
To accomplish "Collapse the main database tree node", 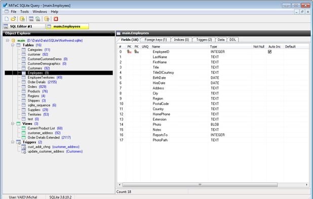I will pos(8,40).
